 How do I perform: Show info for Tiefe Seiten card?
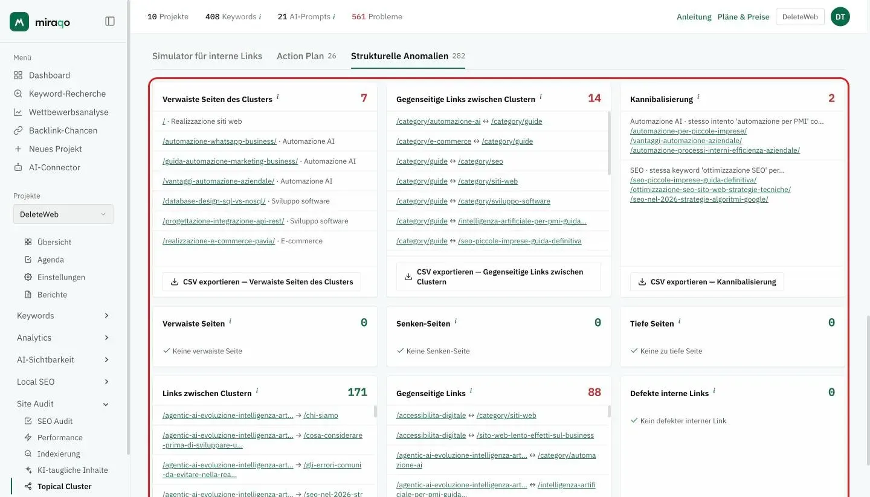(679, 321)
